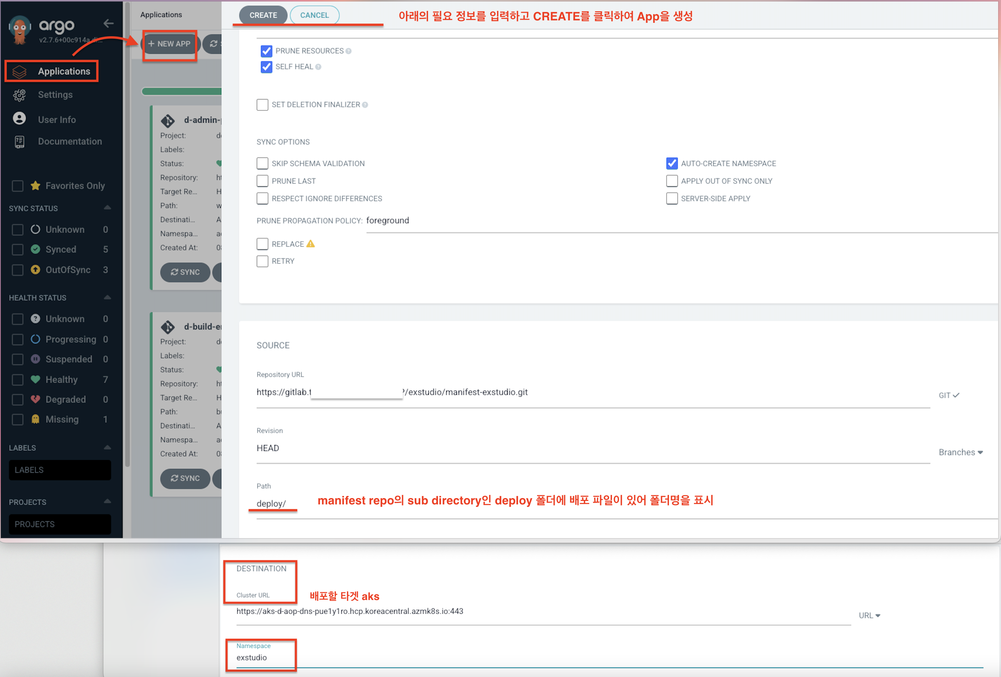Click SYNC on d-build card

point(185,478)
